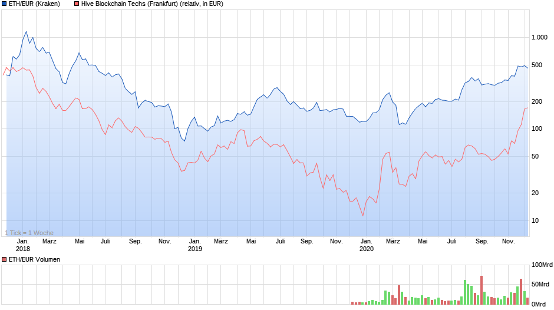The width and height of the screenshot is (554, 310).
Task: Click the 50 price axis label
Action: pyautogui.click(x=535, y=157)
